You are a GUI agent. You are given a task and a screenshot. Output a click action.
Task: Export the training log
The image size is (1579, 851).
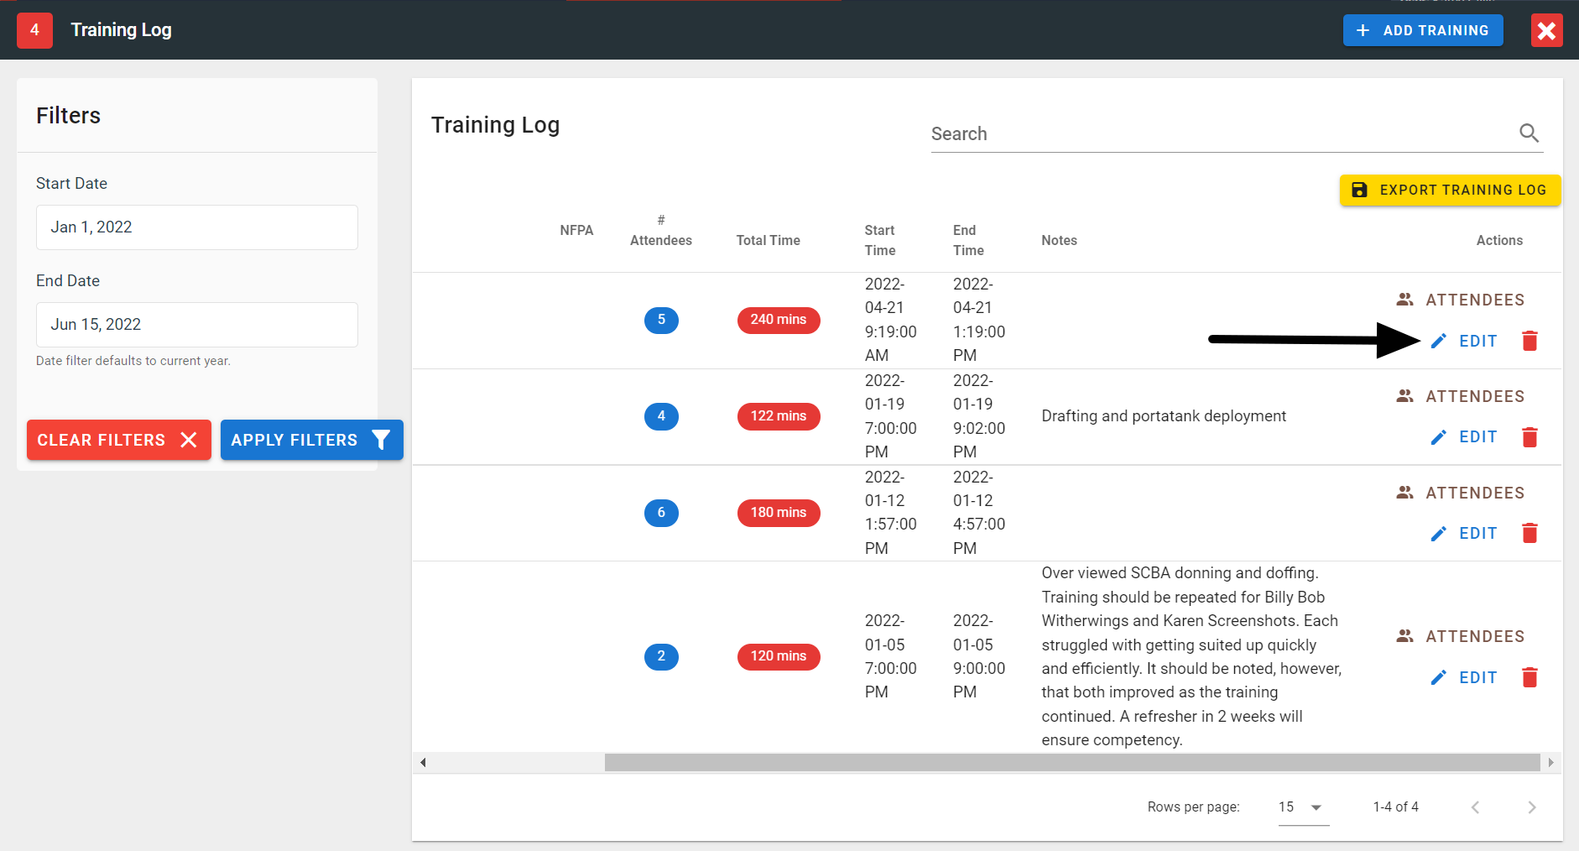1450,191
